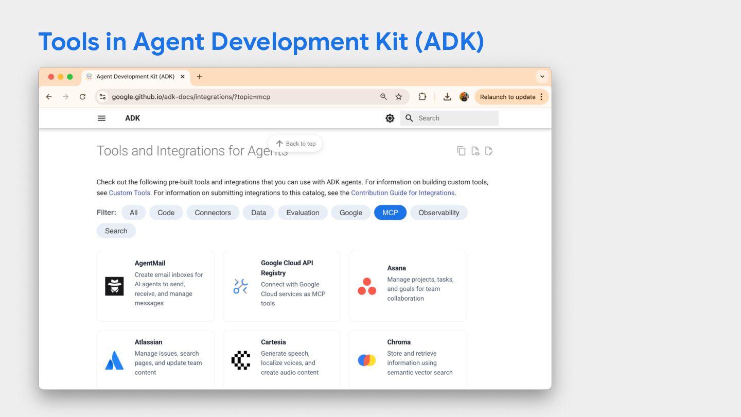741x417 pixels.
Task: Open the Asana integration card title
Action: tap(397, 268)
